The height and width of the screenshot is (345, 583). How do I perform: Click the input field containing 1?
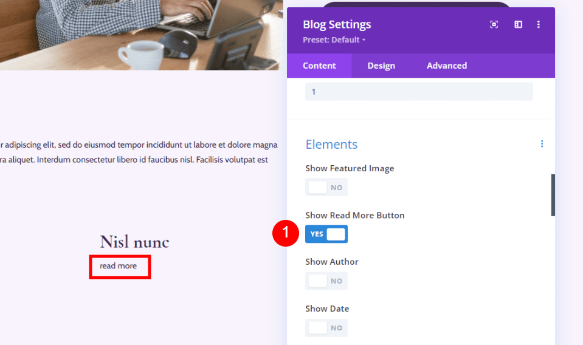[419, 92]
